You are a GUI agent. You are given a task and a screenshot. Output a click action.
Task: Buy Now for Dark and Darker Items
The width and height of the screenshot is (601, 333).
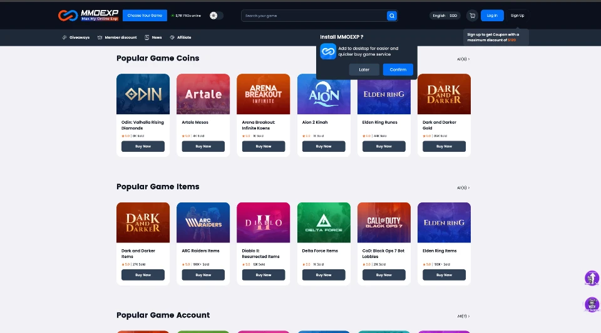143,275
